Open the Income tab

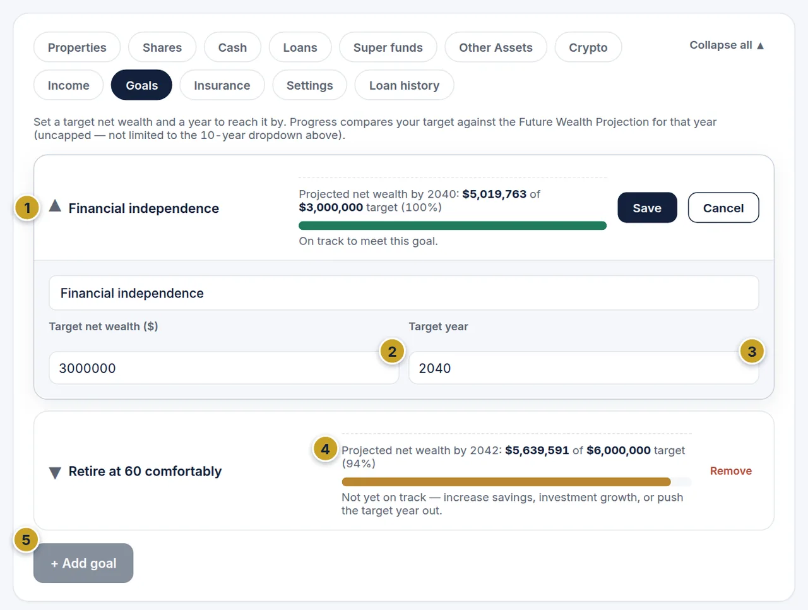(x=68, y=85)
